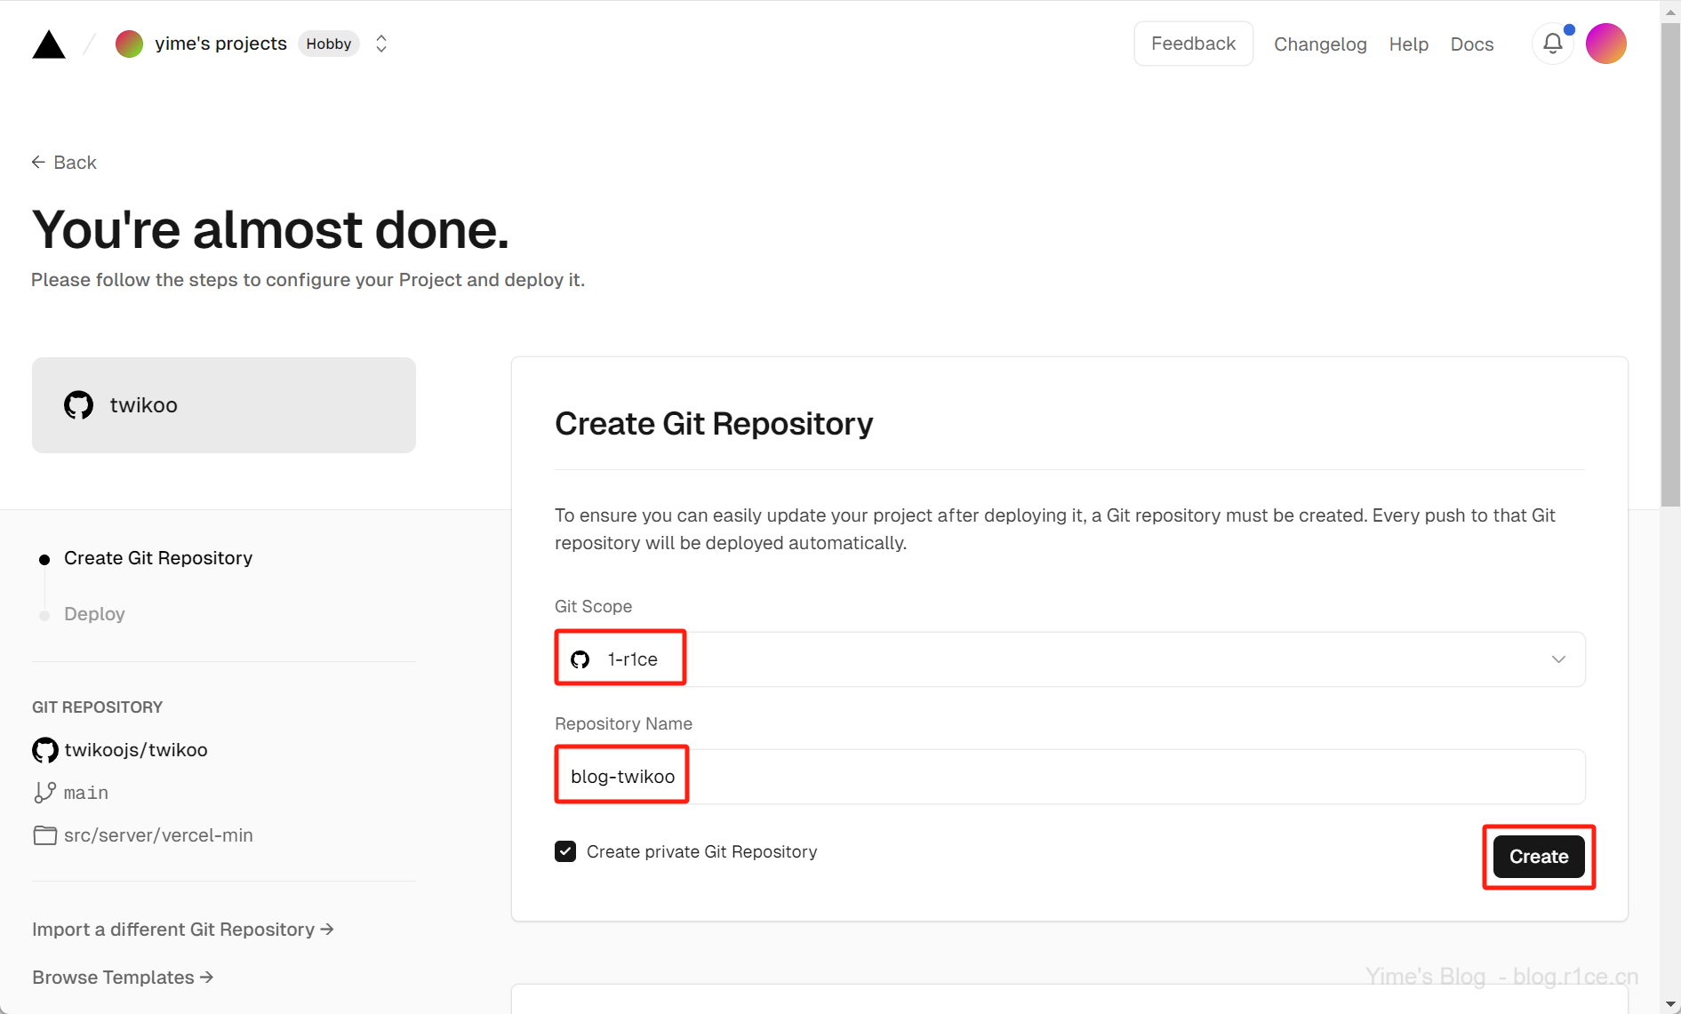Open the notifications bell
This screenshot has height=1014, width=1681.
point(1552,44)
